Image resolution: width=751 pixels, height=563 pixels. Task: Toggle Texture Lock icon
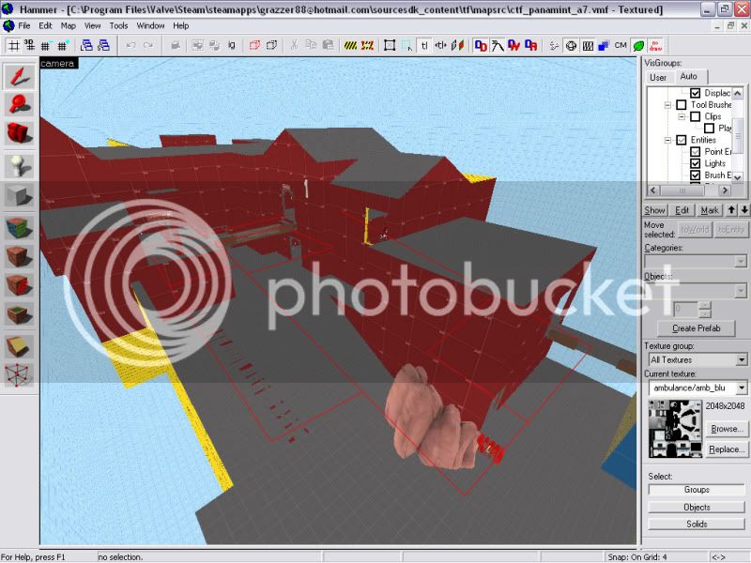[x=424, y=45]
